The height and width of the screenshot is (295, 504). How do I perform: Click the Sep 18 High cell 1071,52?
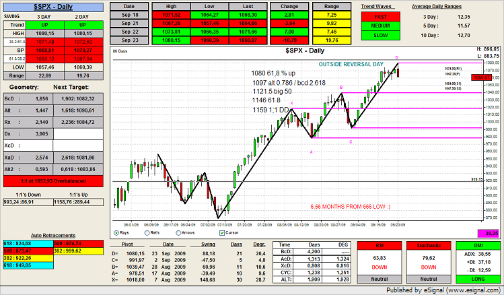172,15
